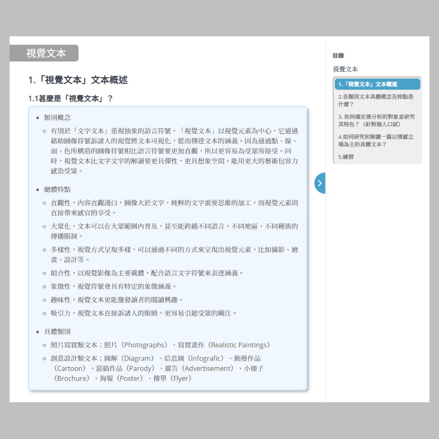Go to 3. 如何確定要分析的對象並研究其特色？

pos(378,120)
